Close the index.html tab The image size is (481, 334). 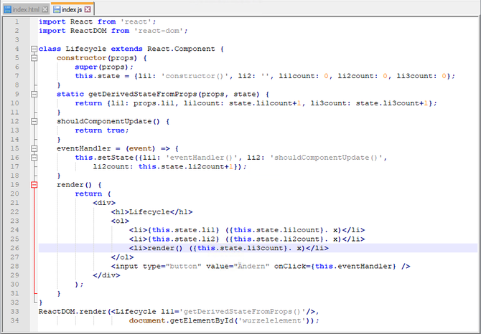[45, 9]
